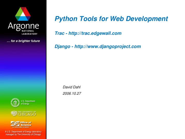Click the author name 'David Dahl'
Screen dimensions: 185x139
click(72, 87)
